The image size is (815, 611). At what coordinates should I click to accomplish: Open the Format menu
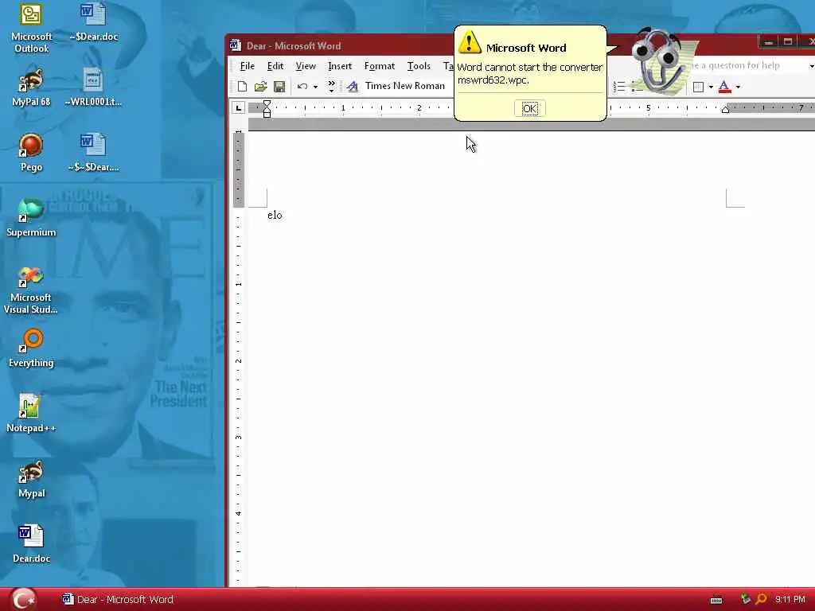pos(380,66)
